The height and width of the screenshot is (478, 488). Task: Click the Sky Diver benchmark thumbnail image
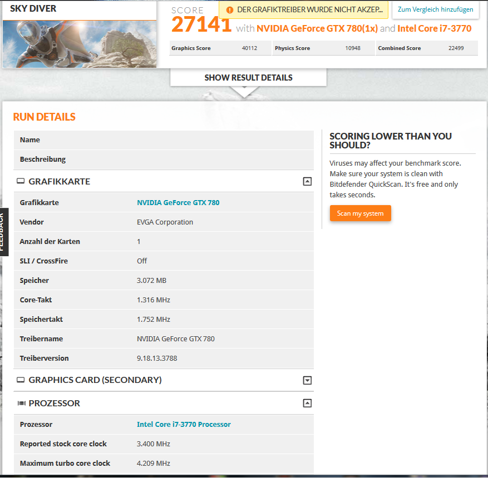80,44
